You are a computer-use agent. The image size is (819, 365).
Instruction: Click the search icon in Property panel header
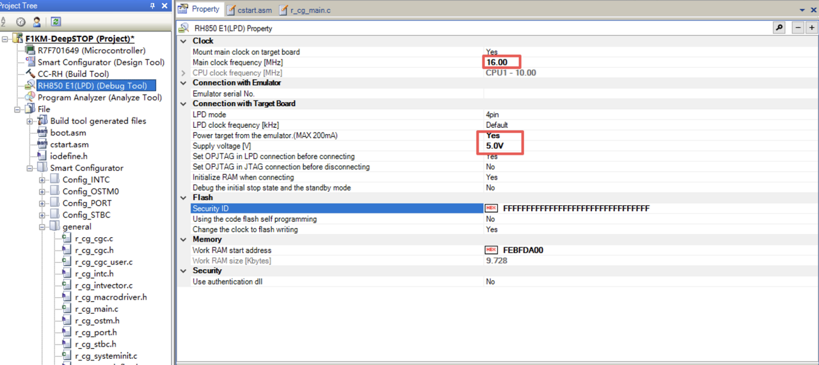coord(779,28)
